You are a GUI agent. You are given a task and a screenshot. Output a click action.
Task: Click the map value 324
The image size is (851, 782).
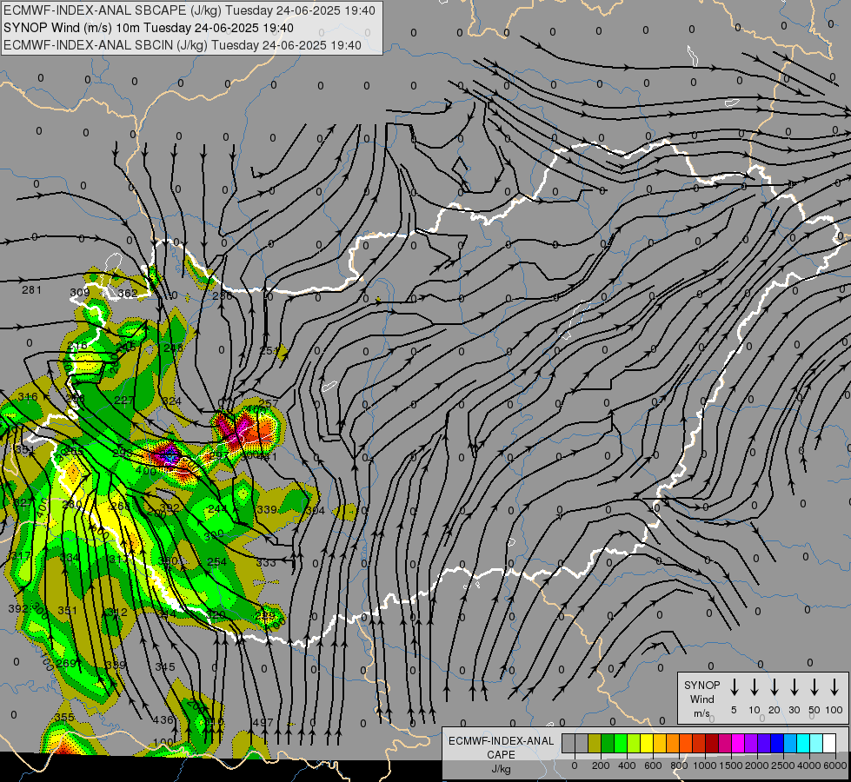171,401
